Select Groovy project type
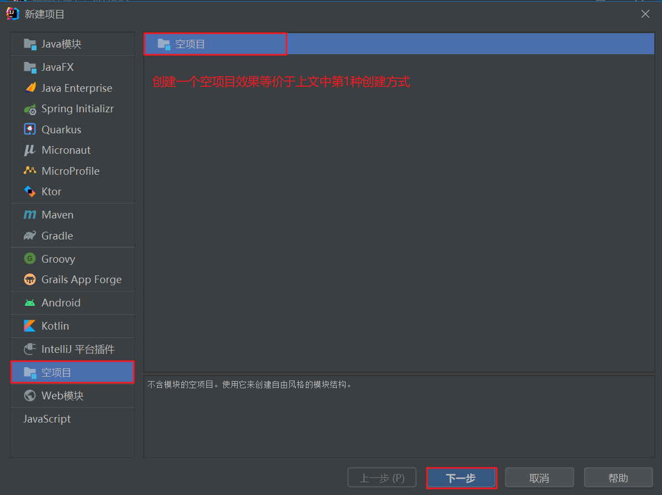The image size is (662, 495). click(x=72, y=258)
